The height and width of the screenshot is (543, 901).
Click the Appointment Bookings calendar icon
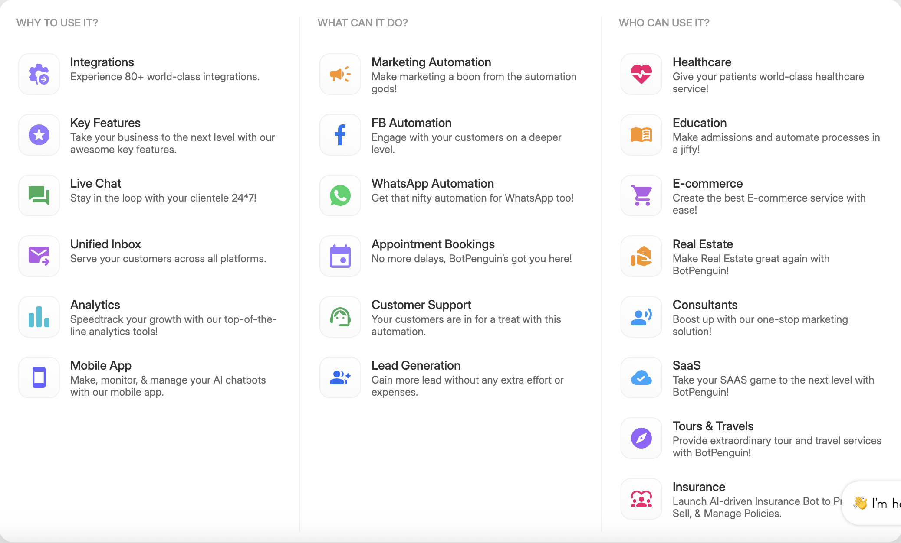pos(340,256)
